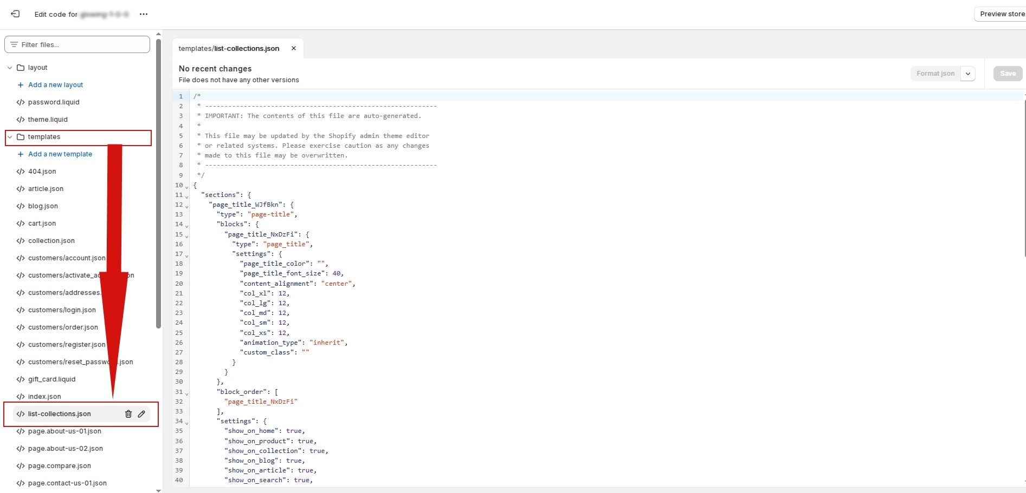
Task: Open password.liquid file
Action: tap(54, 102)
